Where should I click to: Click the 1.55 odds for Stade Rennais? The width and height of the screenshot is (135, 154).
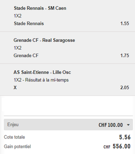click(125, 23)
